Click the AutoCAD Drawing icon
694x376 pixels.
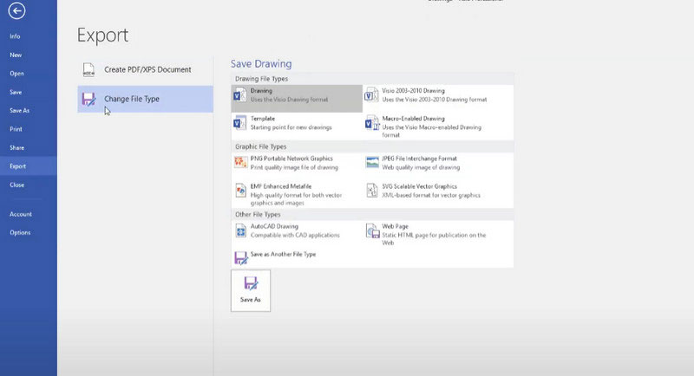pos(240,230)
